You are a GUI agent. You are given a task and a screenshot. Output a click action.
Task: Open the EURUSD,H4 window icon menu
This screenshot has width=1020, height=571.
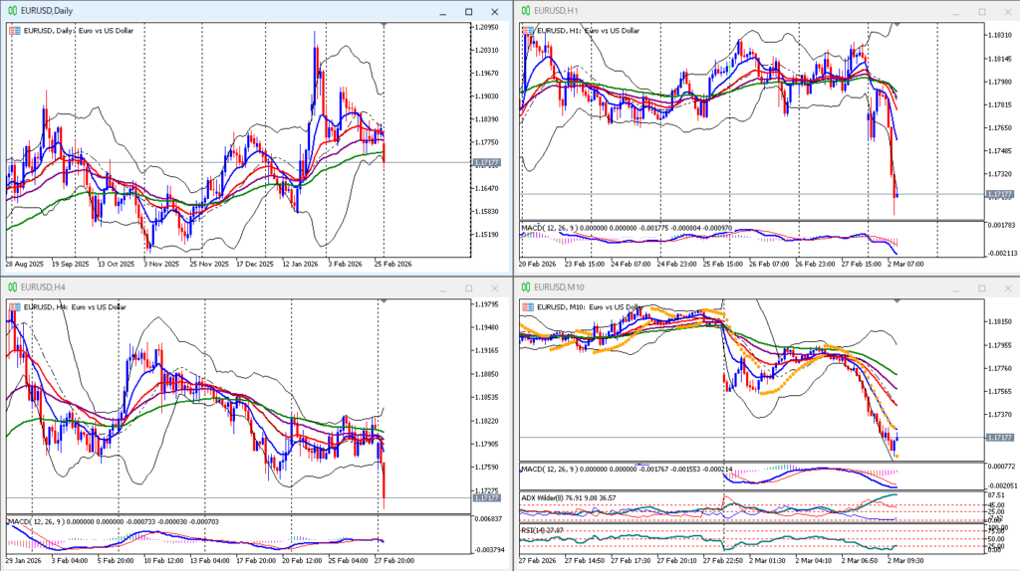coord(13,287)
